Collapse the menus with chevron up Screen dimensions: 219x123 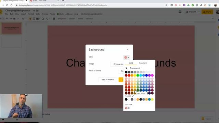(x=213, y=19)
